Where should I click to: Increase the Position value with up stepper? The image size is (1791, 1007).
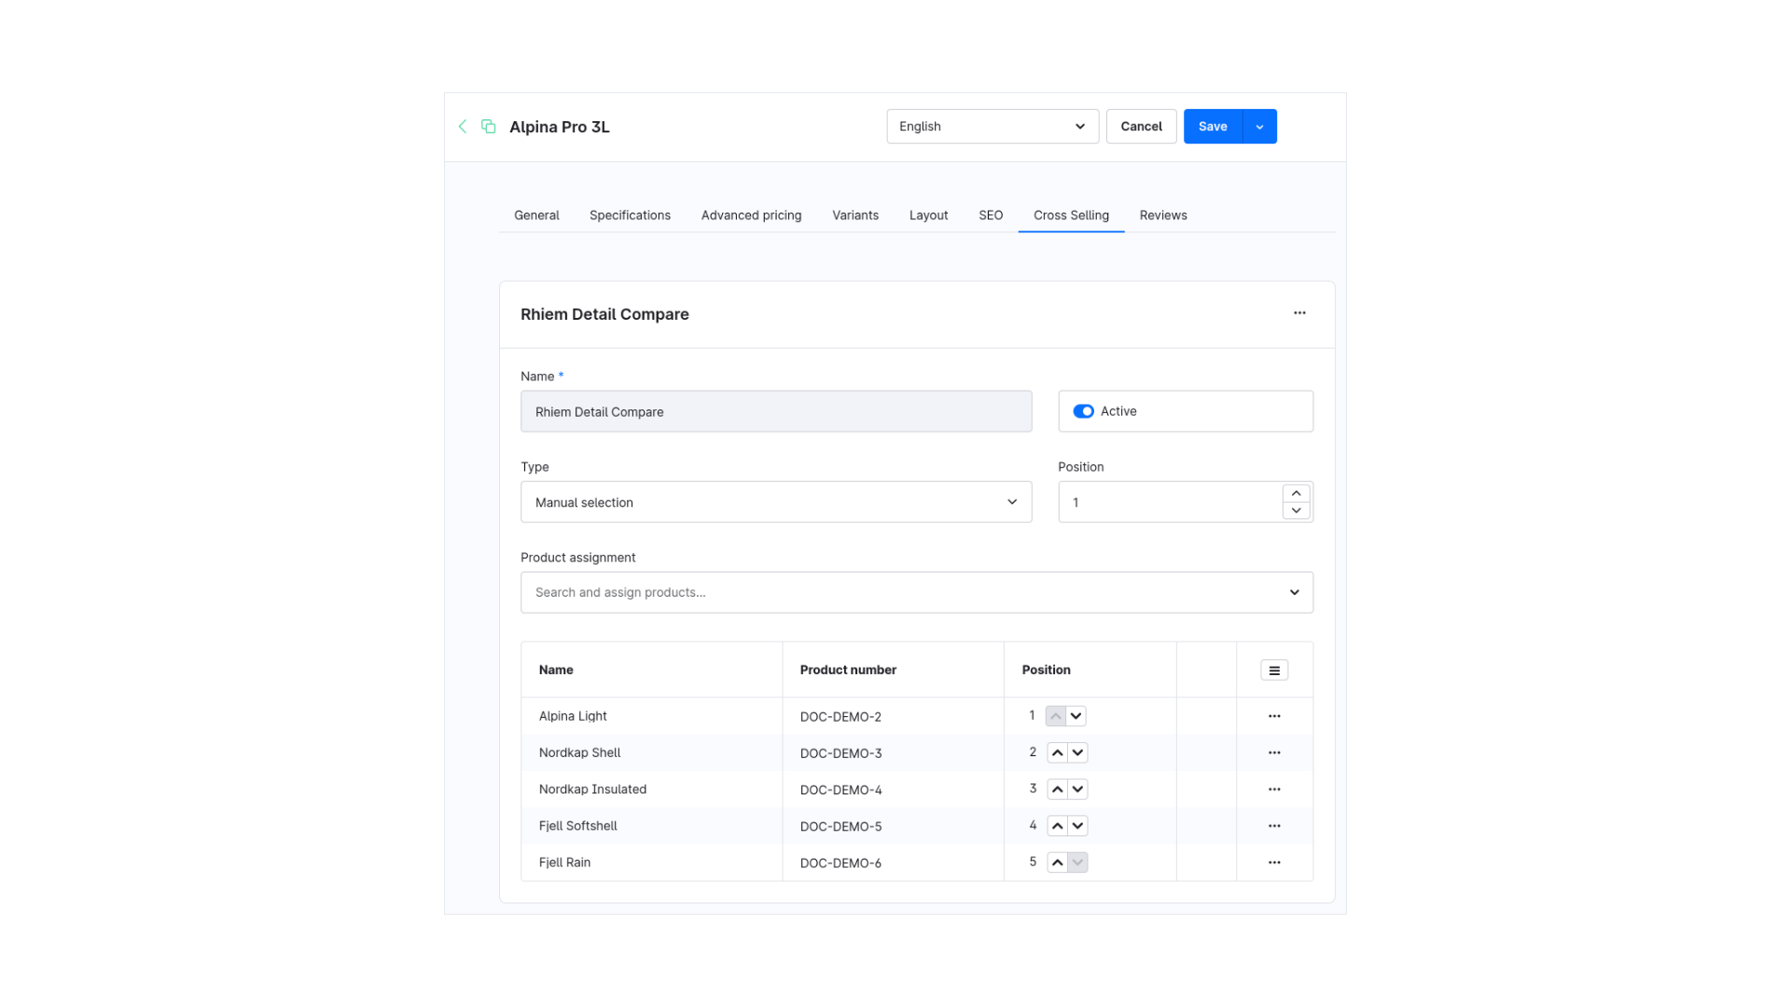(1296, 493)
